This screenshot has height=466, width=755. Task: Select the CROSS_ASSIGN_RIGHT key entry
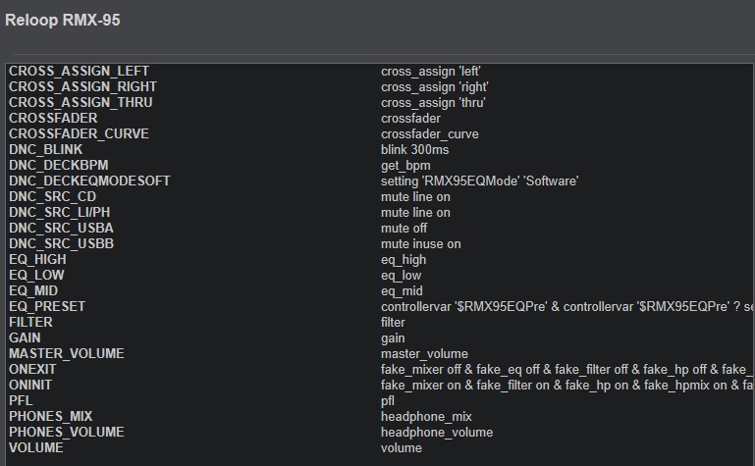point(82,86)
